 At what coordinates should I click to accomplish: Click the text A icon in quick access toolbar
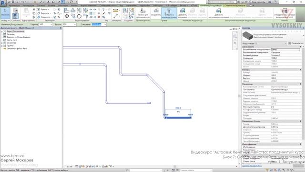tap(49, 2)
